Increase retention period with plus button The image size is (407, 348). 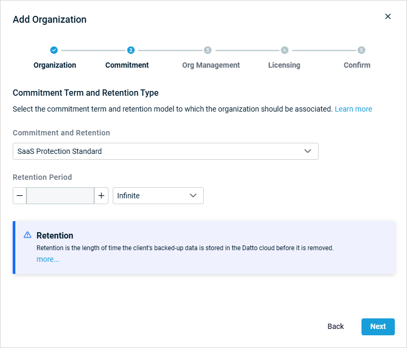[x=101, y=196]
